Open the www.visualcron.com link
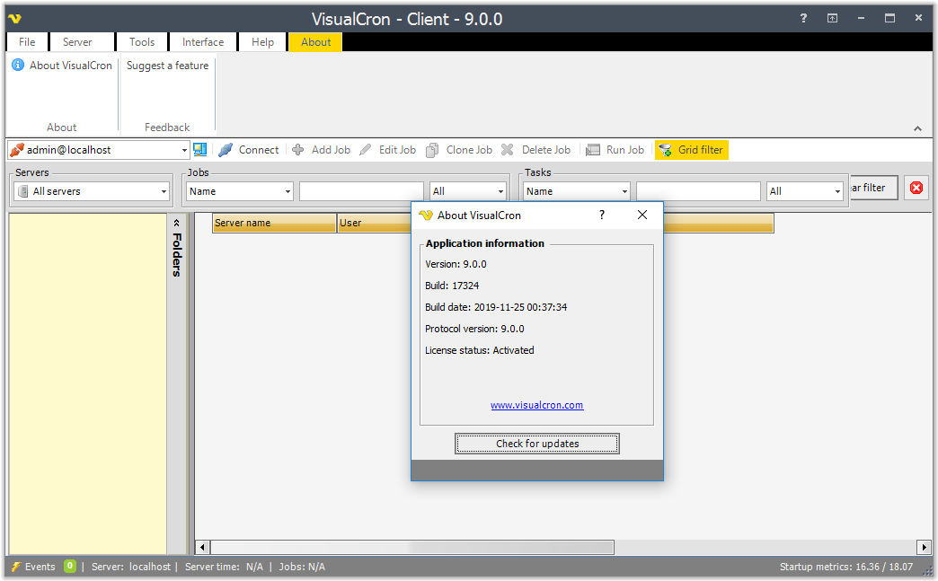938x581 pixels. [x=536, y=405]
